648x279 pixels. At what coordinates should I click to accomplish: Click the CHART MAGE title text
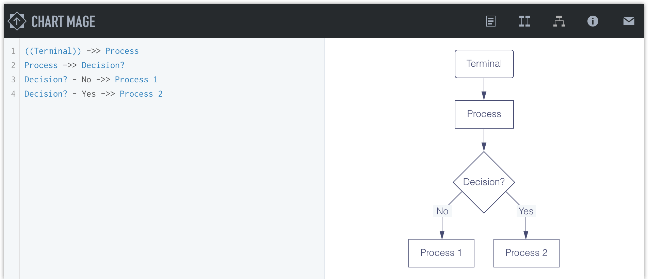(63, 21)
